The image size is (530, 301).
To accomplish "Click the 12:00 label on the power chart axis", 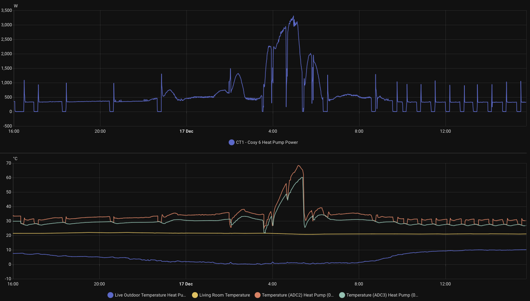I will point(445,131).
